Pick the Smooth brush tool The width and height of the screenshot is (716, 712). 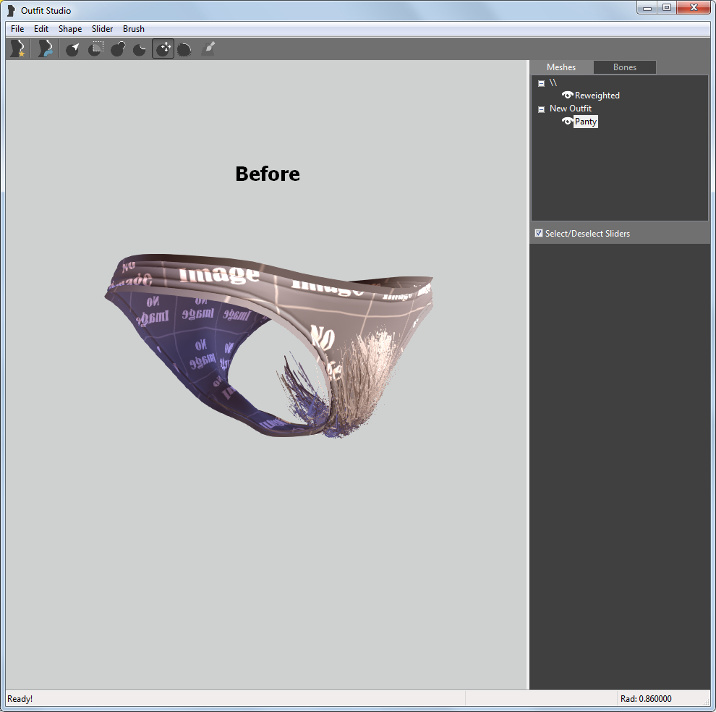[x=184, y=49]
